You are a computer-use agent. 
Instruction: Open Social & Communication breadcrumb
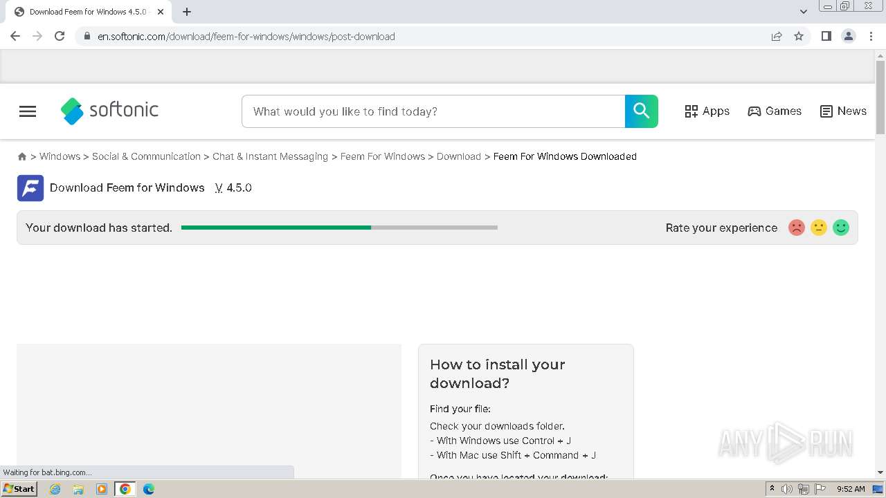pyautogui.click(x=146, y=156)
